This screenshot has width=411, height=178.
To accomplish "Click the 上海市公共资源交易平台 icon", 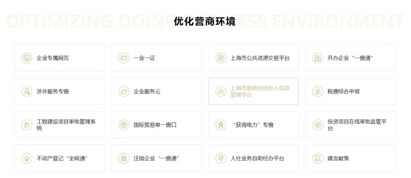I will tap(221, 58).
